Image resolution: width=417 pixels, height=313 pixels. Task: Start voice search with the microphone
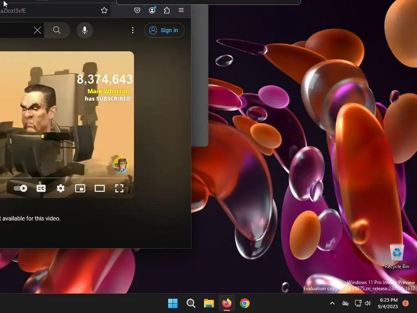click(85, 30)
